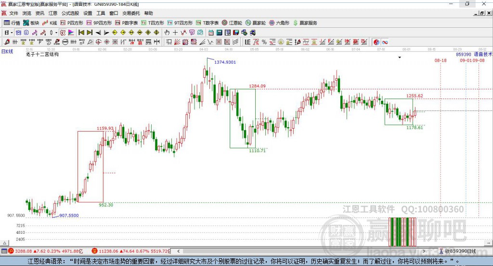Open the calculator icon
Viewport: 493px width, 266px height.
[x=219, y=33]
